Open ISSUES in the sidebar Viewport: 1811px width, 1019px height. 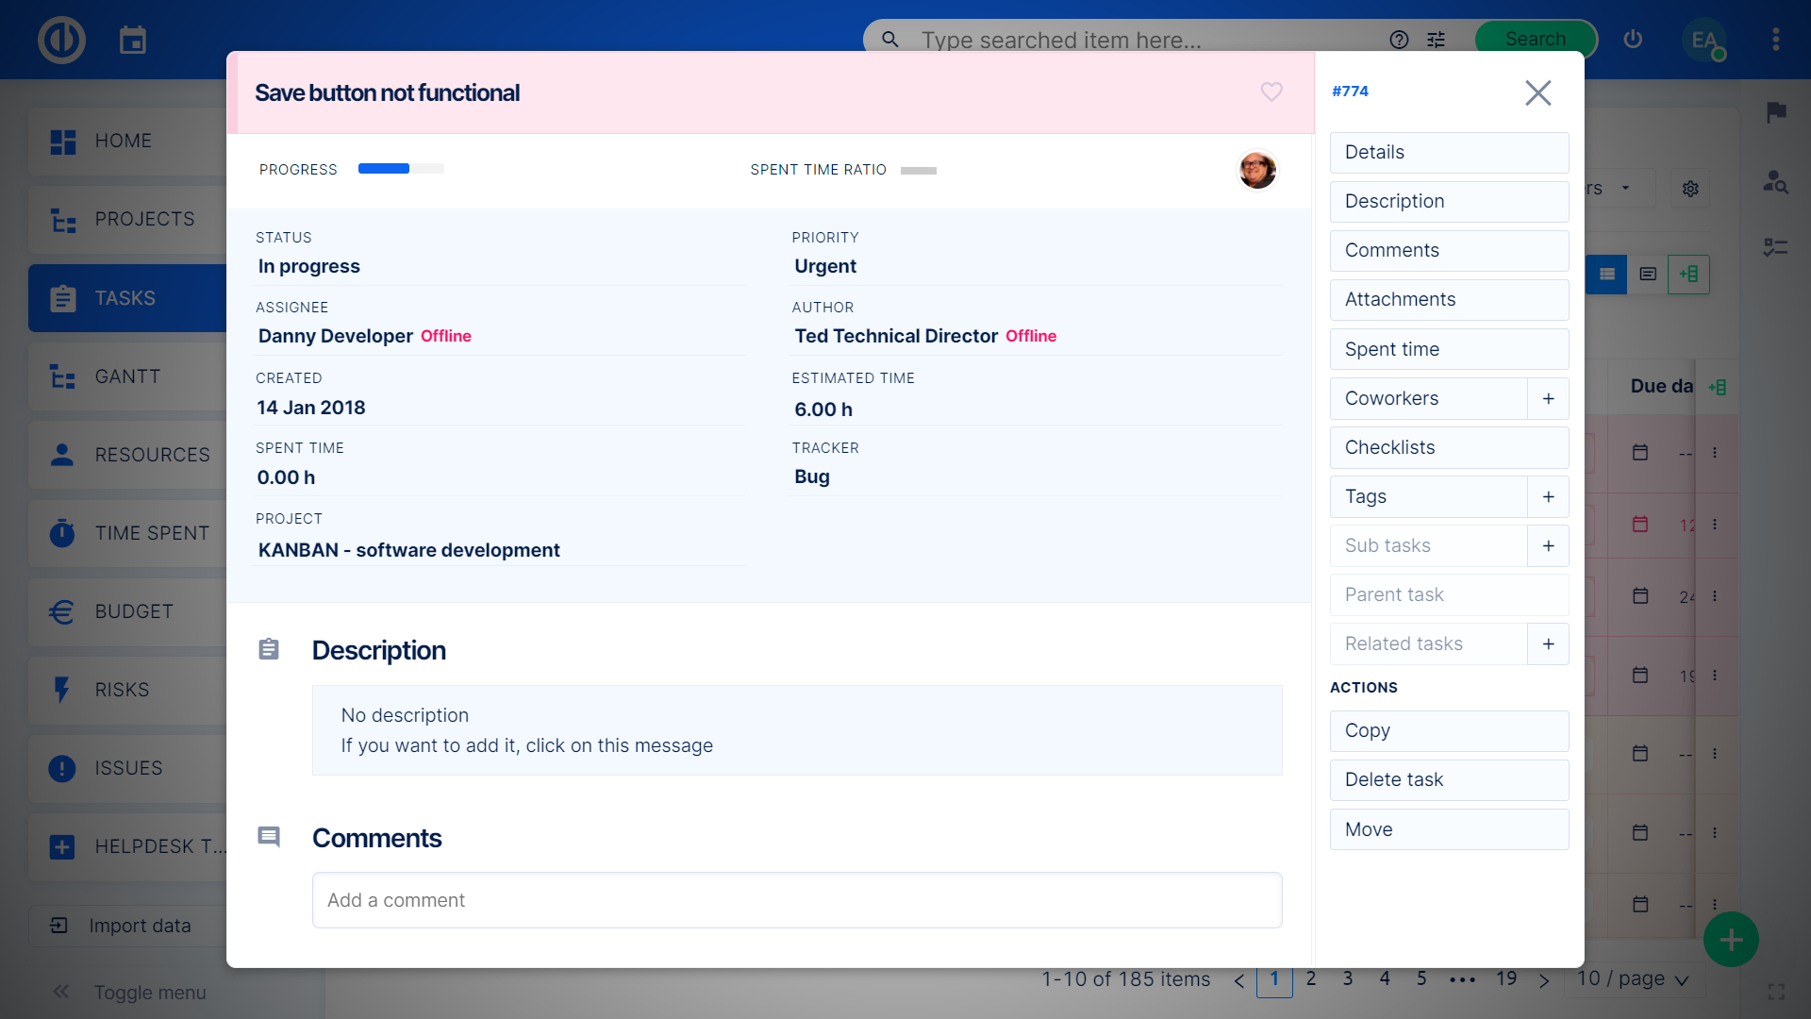[x=127, y=768]
